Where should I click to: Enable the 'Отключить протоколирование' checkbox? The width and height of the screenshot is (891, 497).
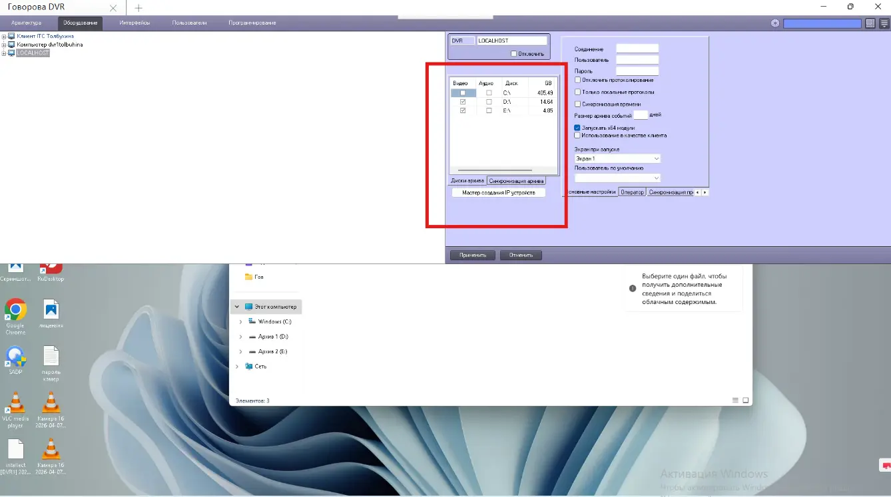pos(577,80)
